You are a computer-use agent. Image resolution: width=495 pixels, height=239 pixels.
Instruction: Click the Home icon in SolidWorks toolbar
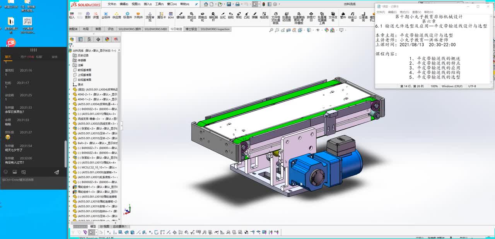pos(206,4)
